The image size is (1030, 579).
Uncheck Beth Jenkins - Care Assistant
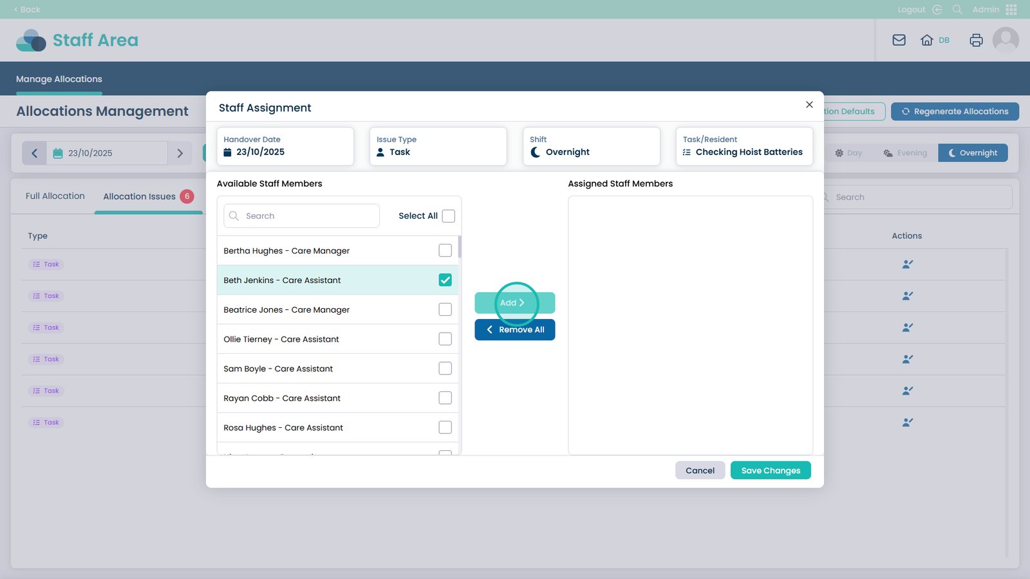[445, 280]
